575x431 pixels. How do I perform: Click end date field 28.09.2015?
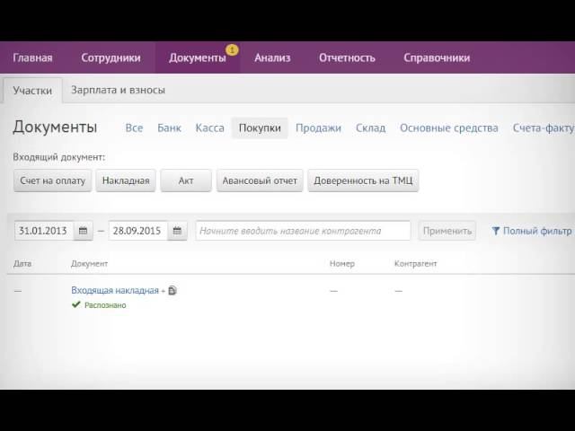coord(137,231)
